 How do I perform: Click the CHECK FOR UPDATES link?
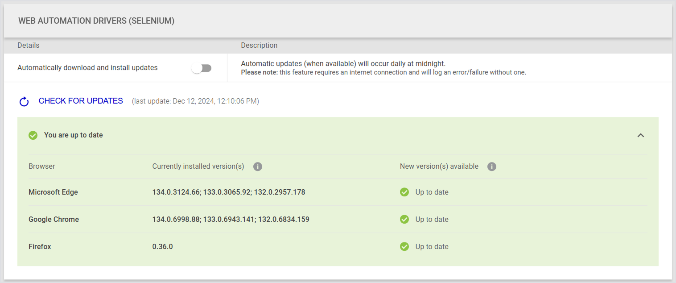(x=81, y=101)
